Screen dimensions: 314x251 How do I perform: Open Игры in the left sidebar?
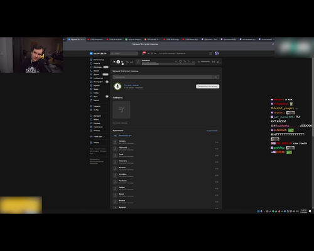pos(99,97)
